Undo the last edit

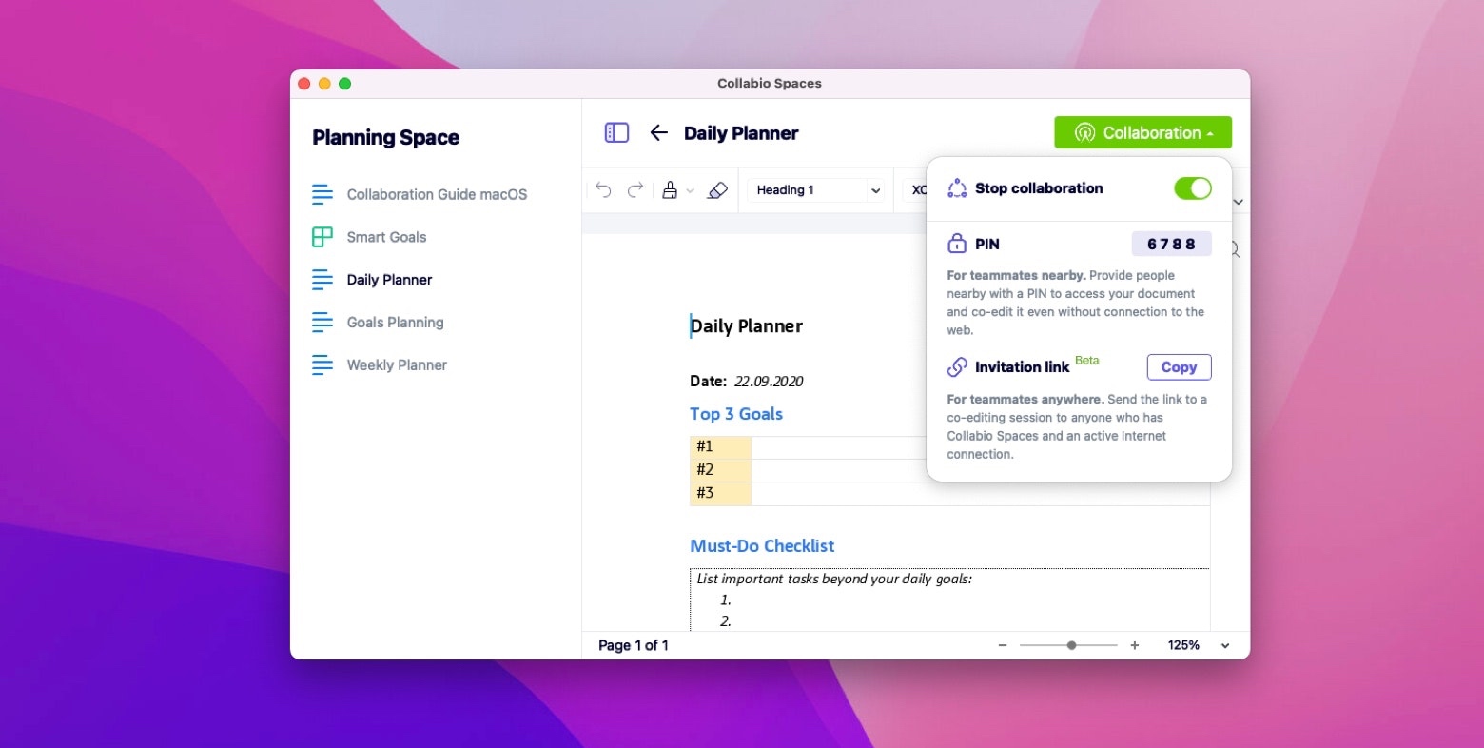pyautogui.click(x=603, y=190)
